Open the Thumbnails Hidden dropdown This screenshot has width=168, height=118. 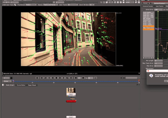point(31,5)
